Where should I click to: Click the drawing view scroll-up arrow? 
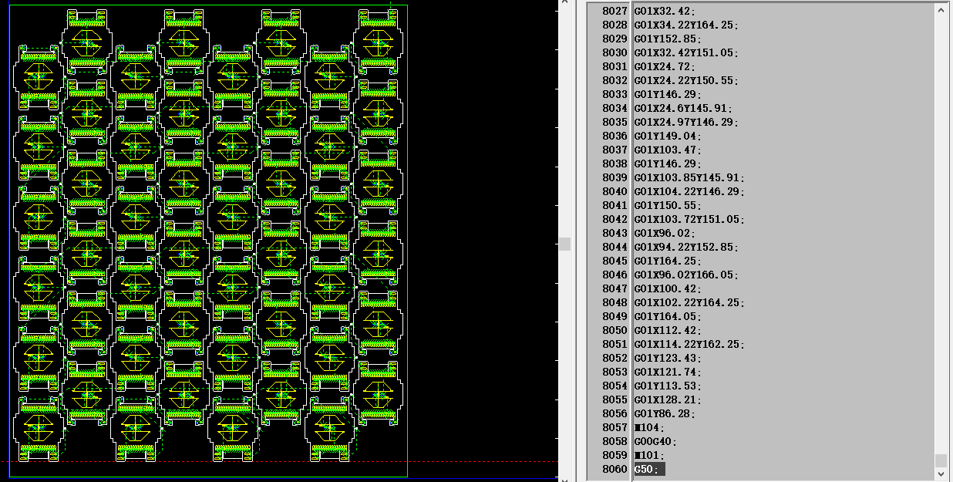[565, 4]
